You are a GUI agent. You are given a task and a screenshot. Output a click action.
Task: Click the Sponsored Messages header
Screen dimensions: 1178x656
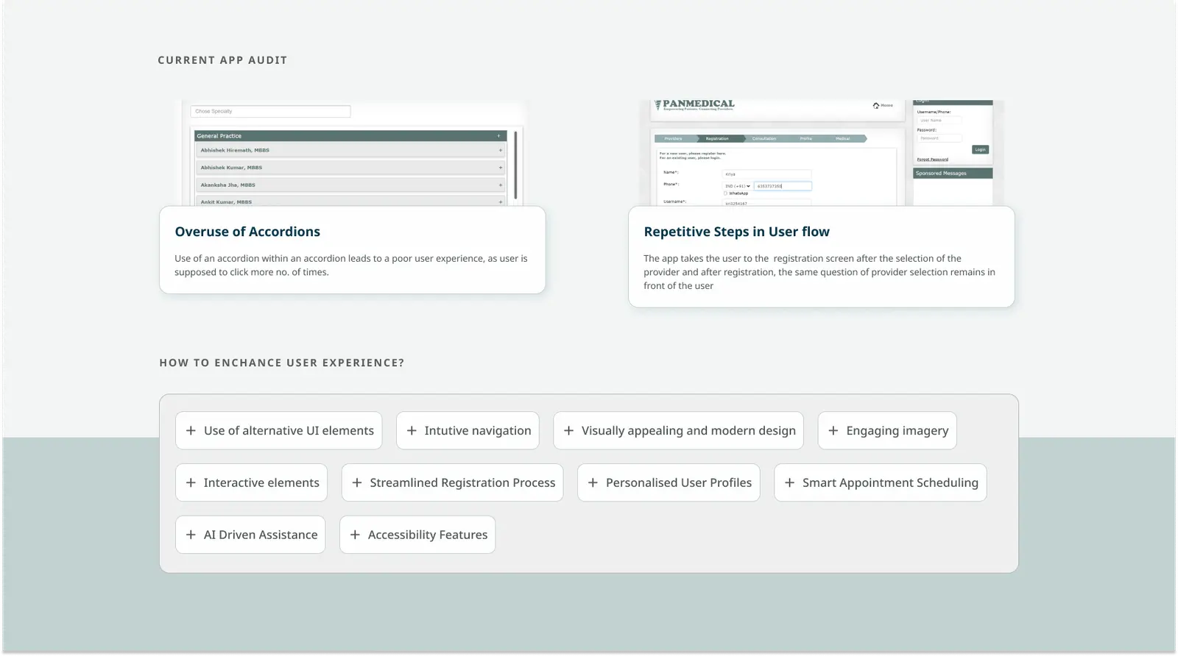click(x=953, y=173)
